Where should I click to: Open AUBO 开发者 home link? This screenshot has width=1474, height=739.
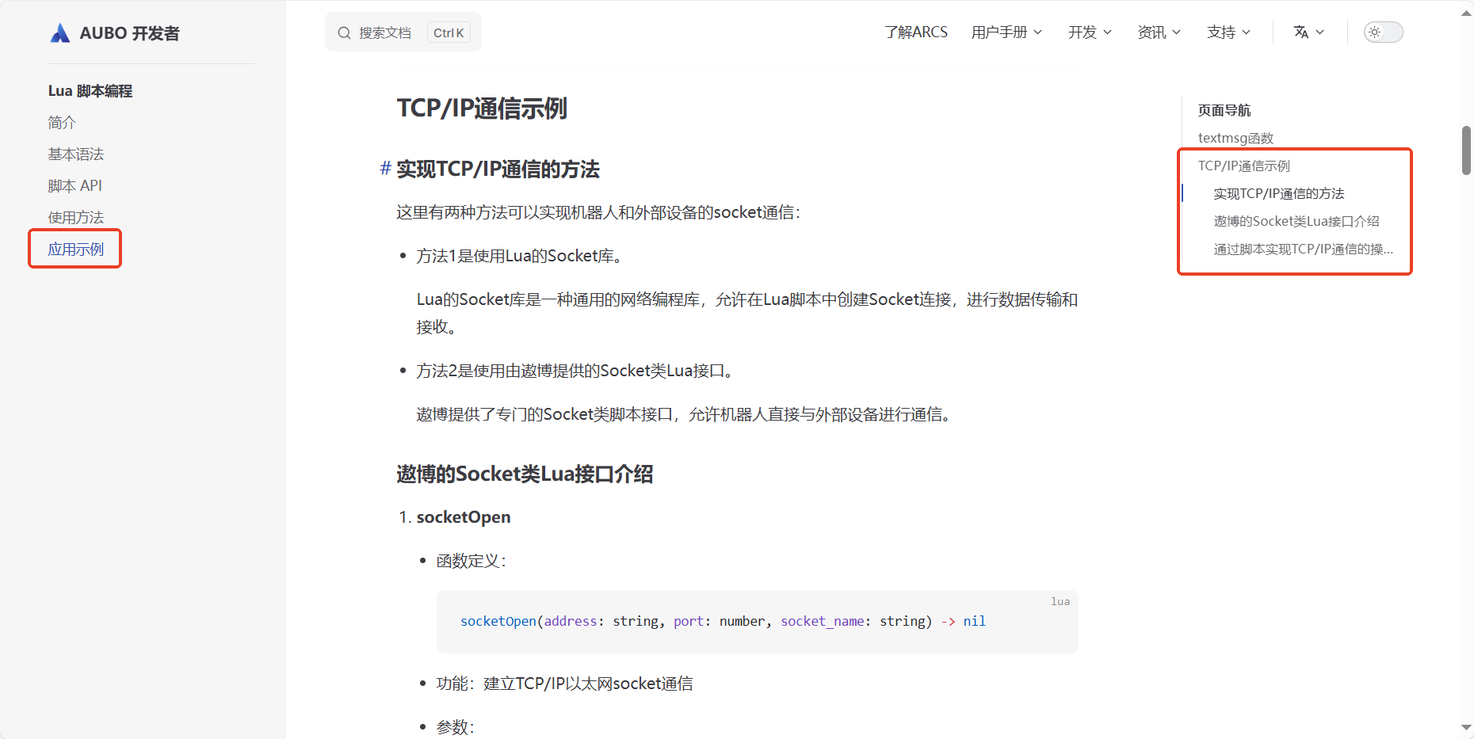tap(115, 32)
